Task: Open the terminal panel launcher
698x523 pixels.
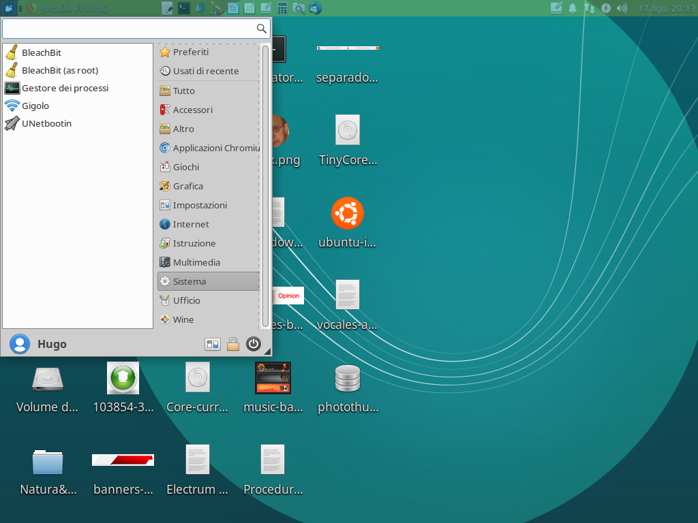Action: pyautogui.click(x=184, y=8)
